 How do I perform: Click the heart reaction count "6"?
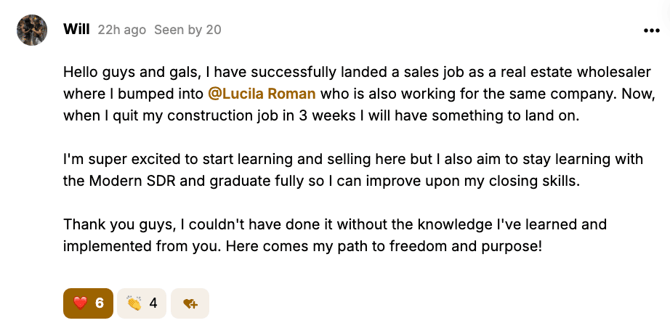click(100, 303)
